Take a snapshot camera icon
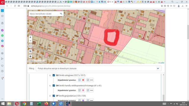Viewport: 189px width, 106px height. 165,6
